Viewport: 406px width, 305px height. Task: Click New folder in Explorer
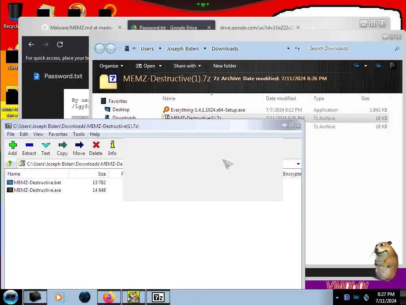[225, 66]
